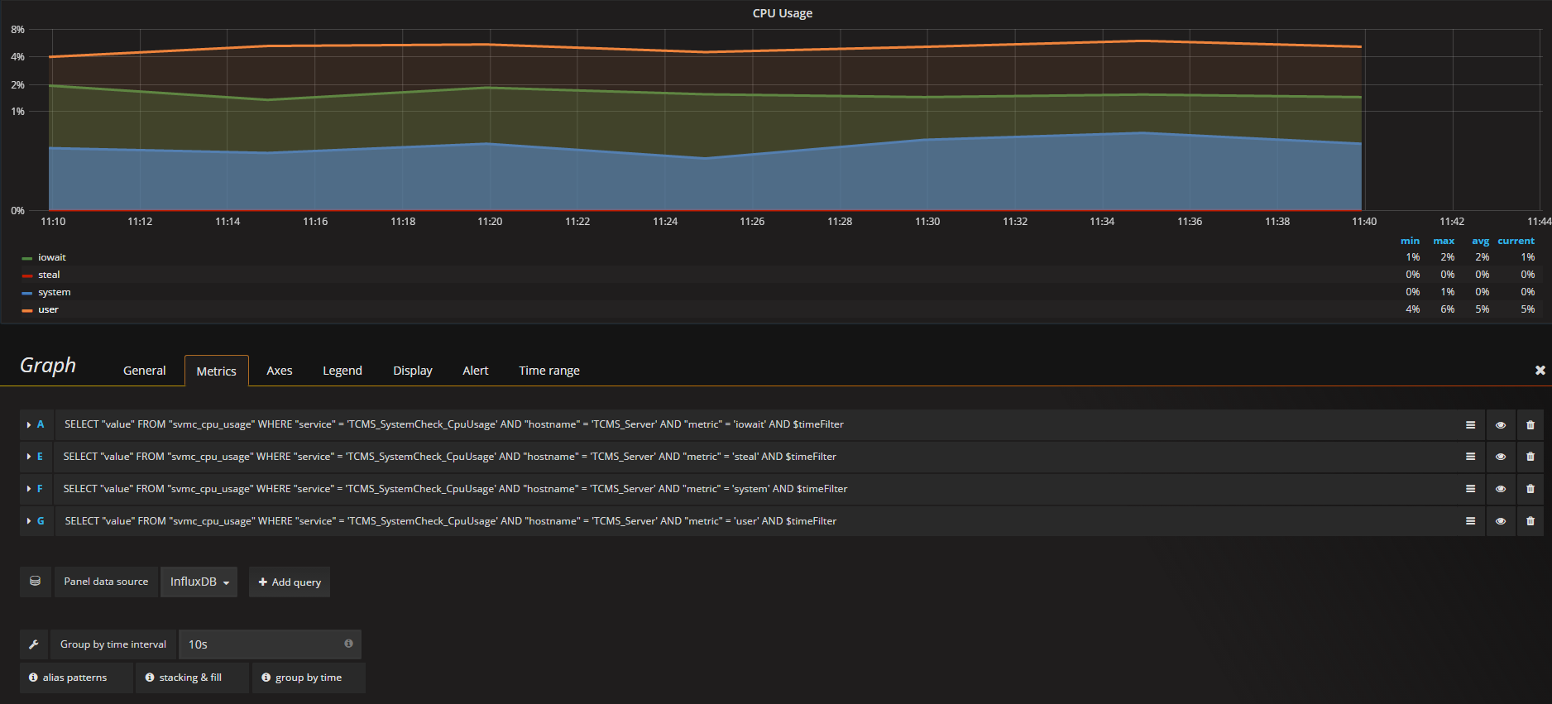The image size is (1552, 704).
Task: Click the wrench icon beside Group by time interval
Action: click(34, 644)
